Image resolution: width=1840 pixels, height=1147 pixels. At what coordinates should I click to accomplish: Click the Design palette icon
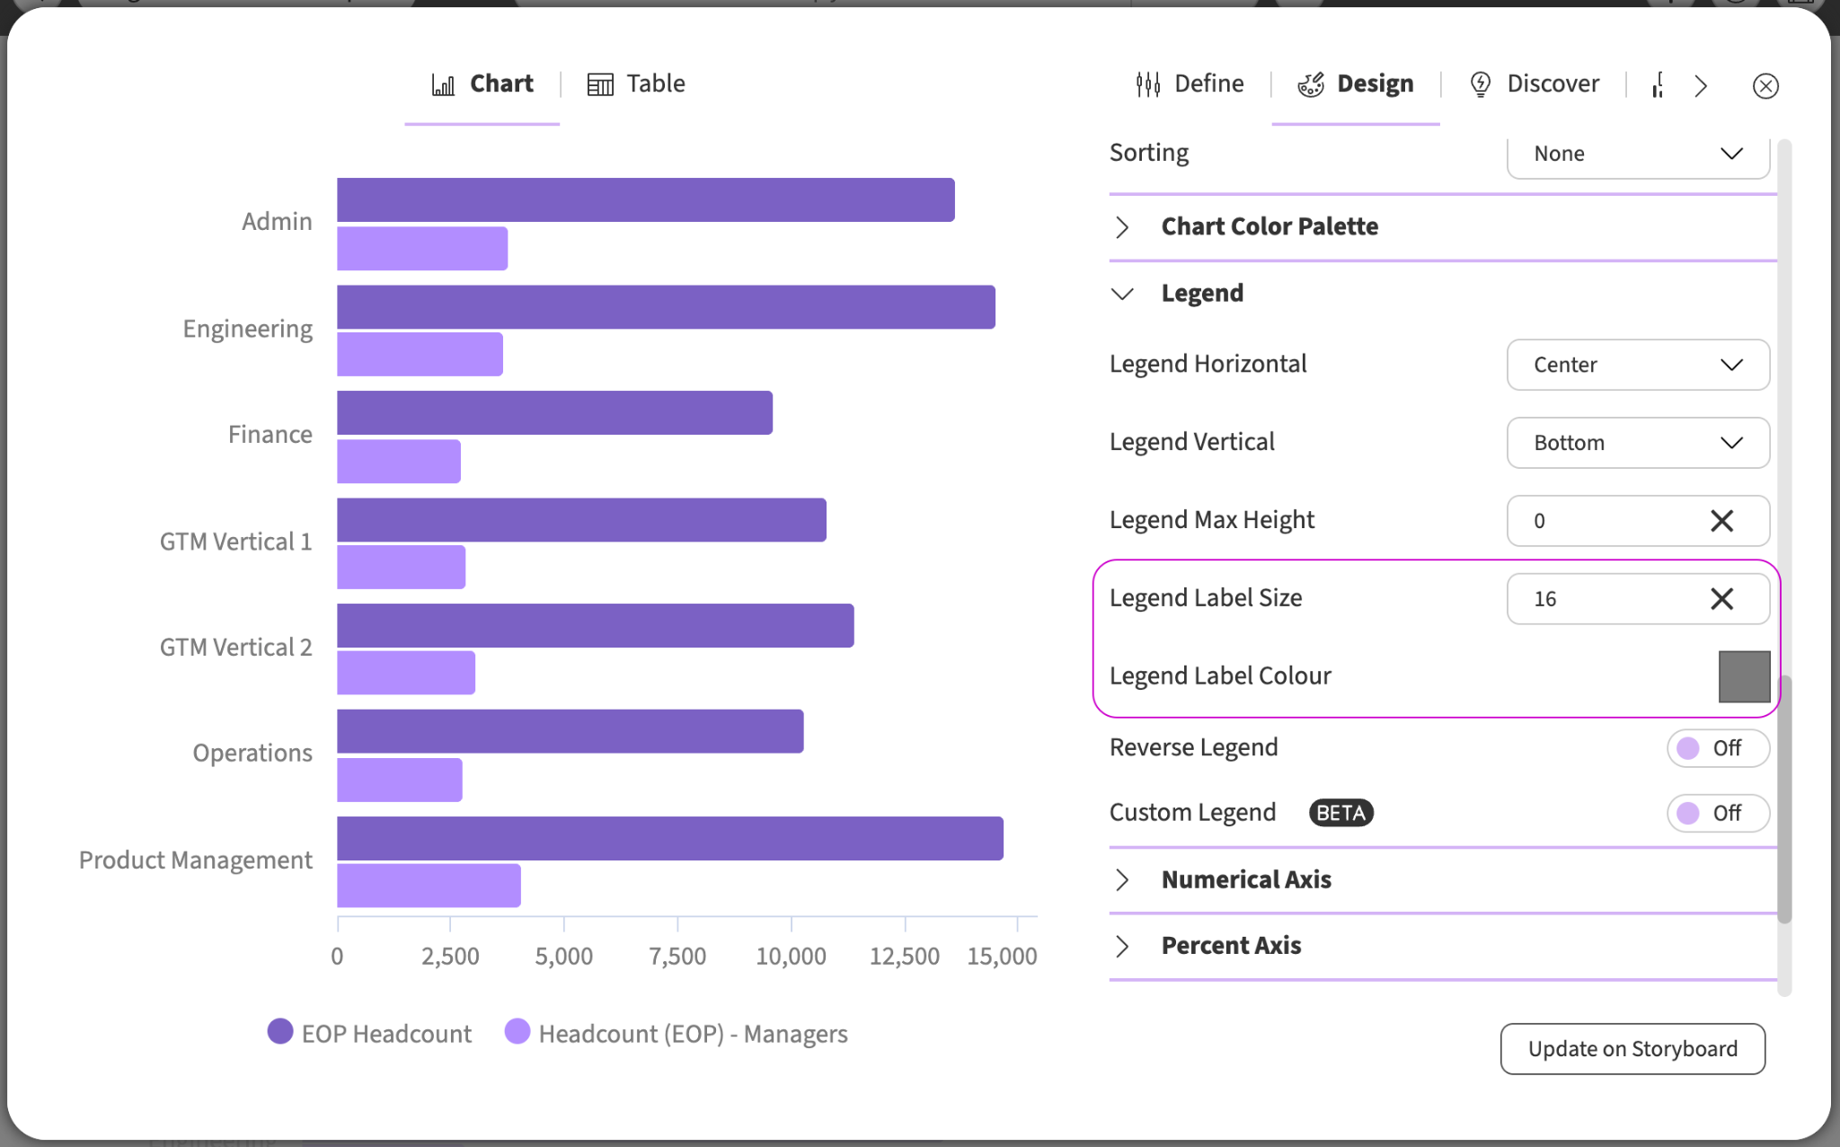(x=1311, y=84)
